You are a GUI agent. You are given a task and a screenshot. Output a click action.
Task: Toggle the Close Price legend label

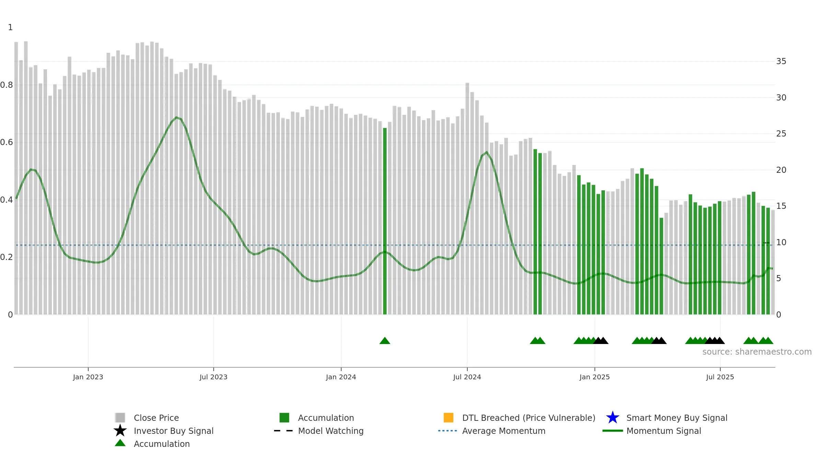tap(156, 418)
